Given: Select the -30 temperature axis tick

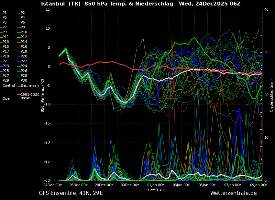Looking at the screenshot, I should tap(47, 180).
